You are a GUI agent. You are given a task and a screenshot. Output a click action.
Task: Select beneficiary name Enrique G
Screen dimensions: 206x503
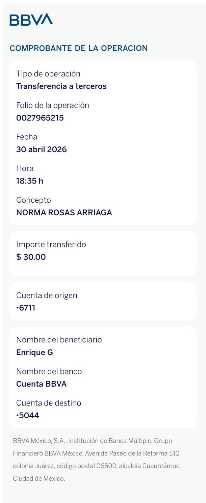(x=34, y=353)
